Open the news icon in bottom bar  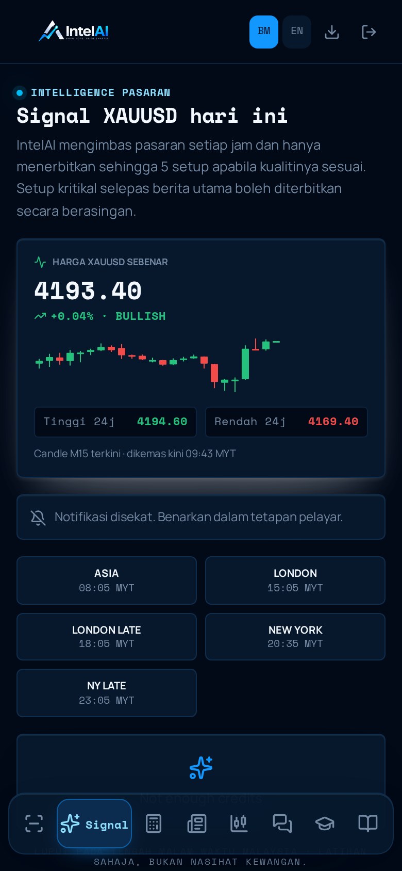(196, 824)
